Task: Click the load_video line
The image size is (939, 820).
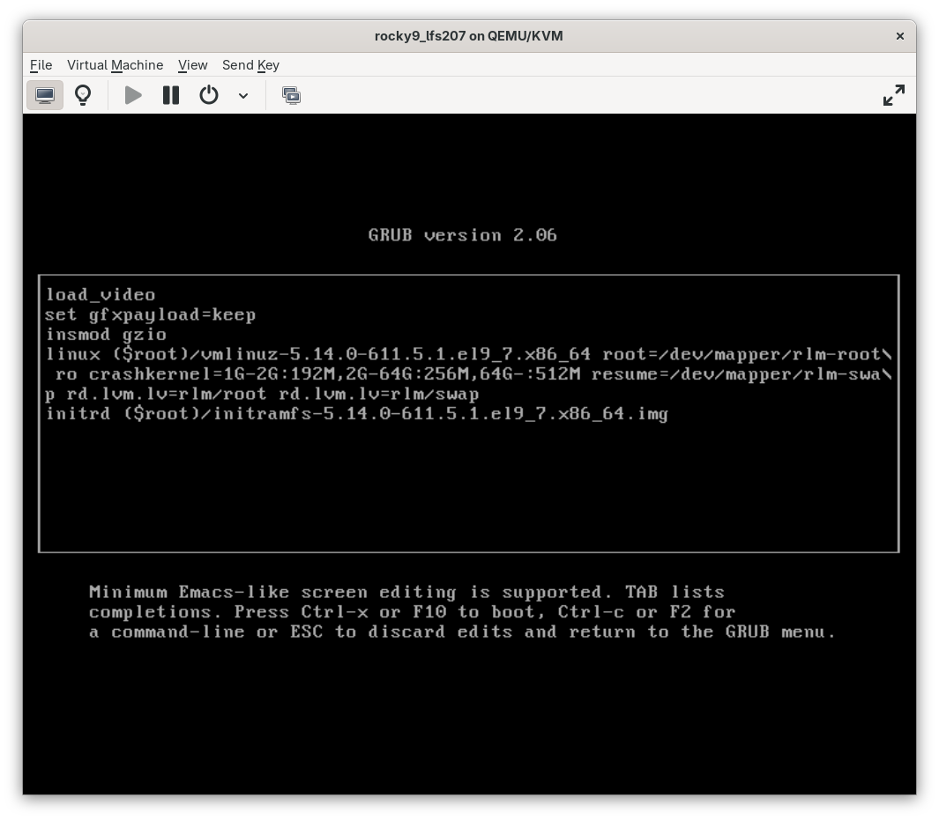Action: point(100,294)
